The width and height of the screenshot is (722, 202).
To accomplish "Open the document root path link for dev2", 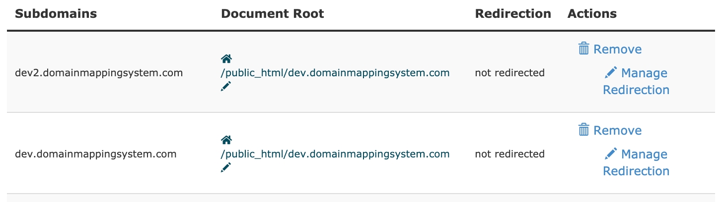I will 335,73.
